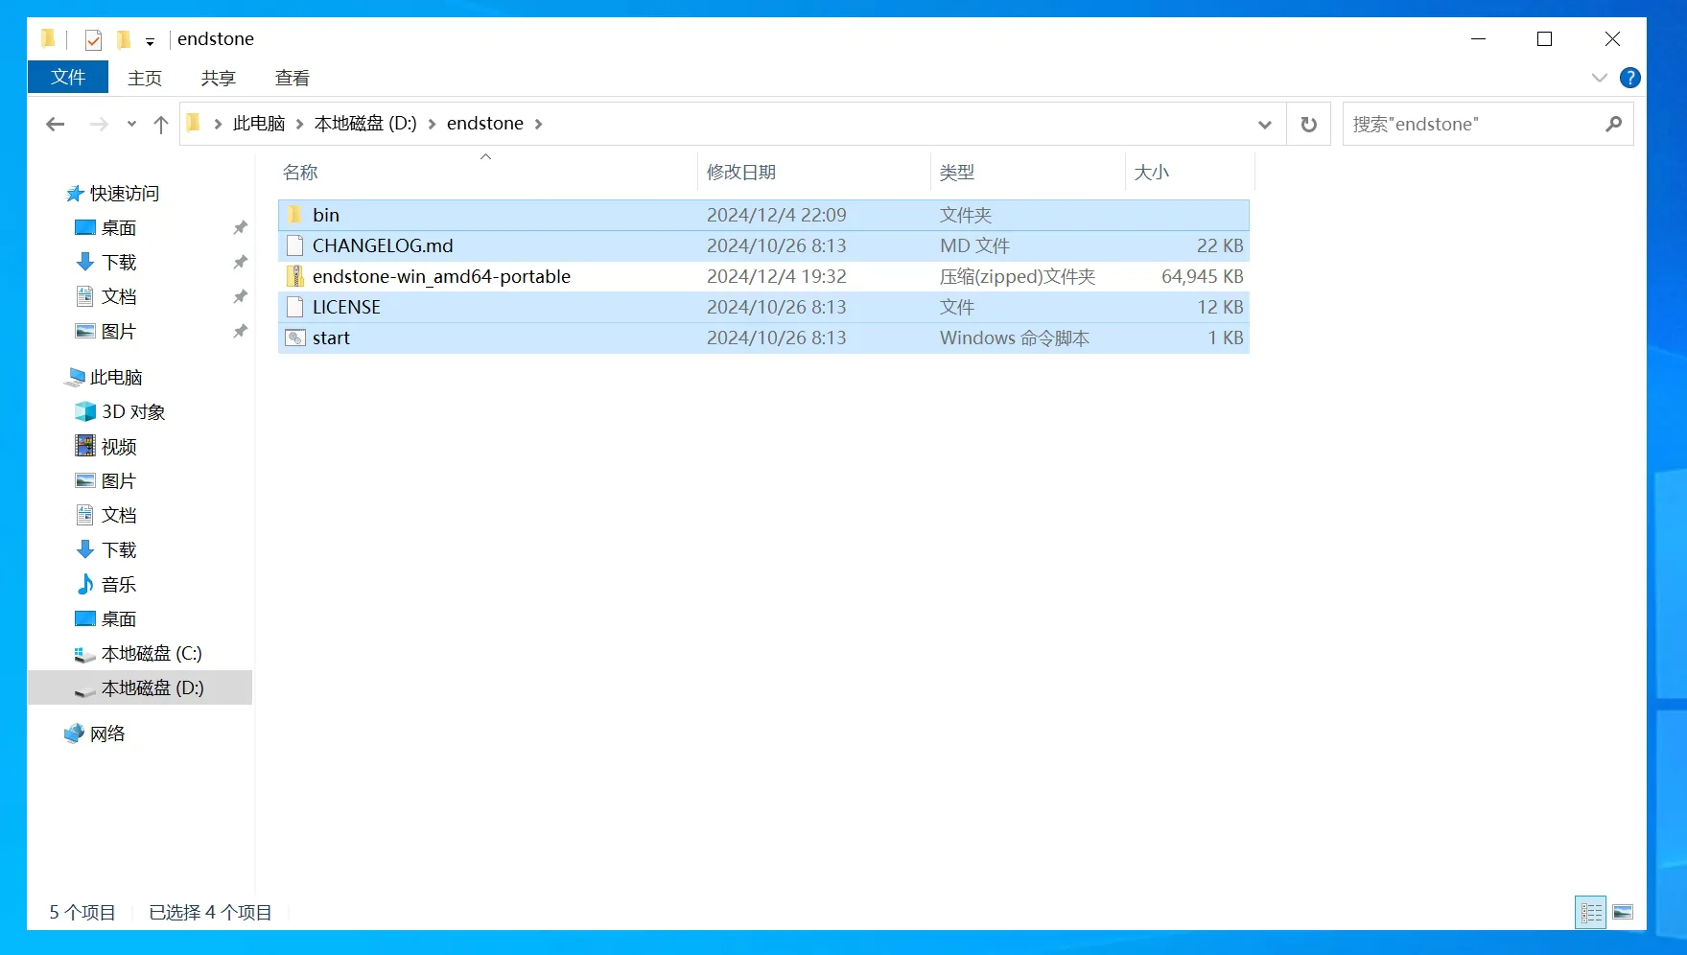Image resolution: width=1687 pixels, height=955 pixels.
Task: Switch to large icons view
Action: point(1623,912)
